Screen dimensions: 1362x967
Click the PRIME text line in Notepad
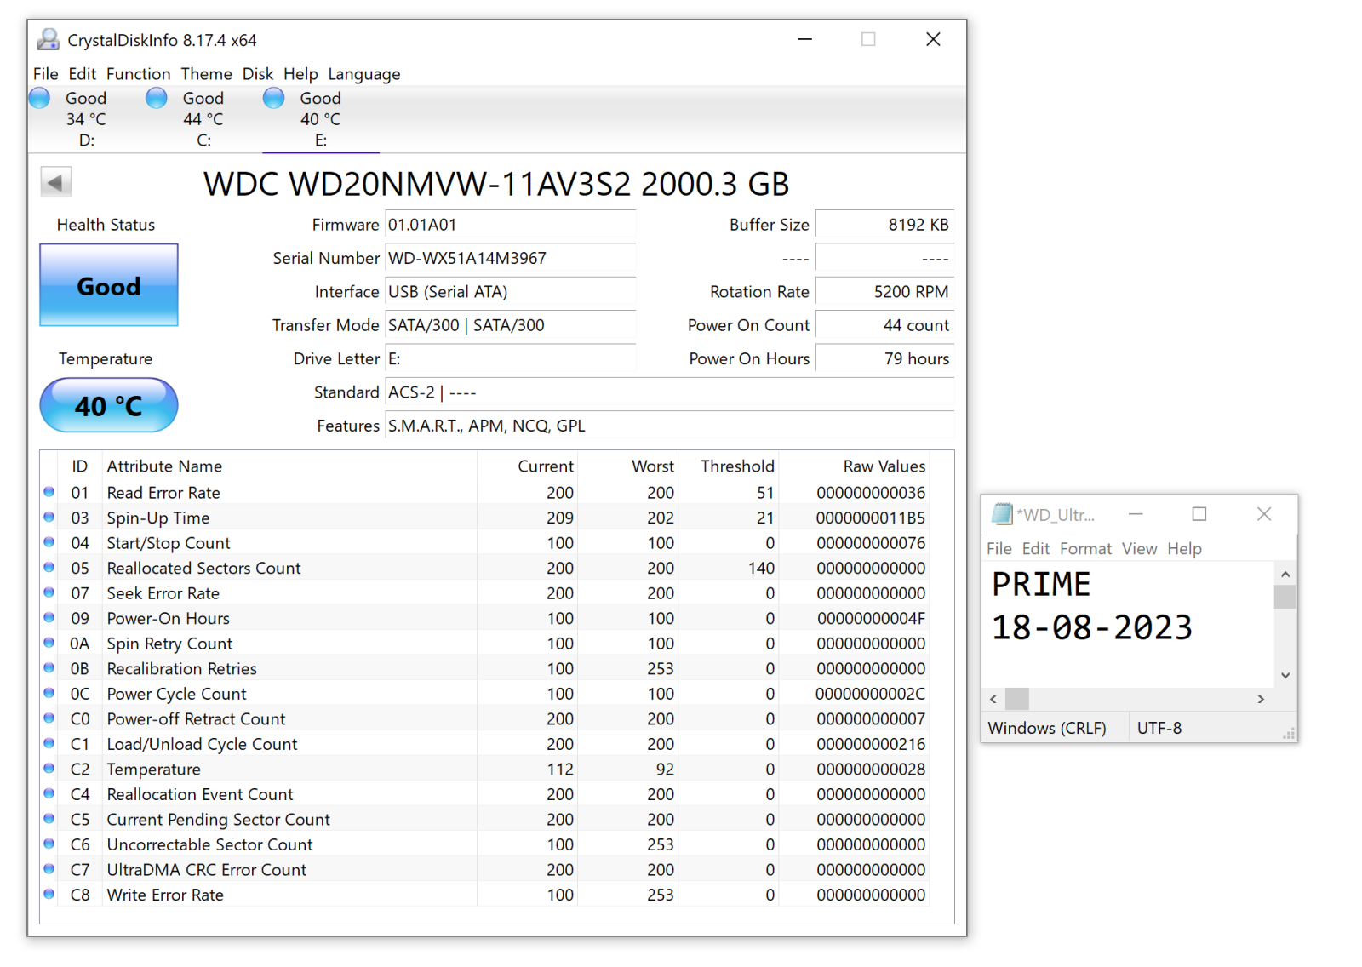point(1041,584)
